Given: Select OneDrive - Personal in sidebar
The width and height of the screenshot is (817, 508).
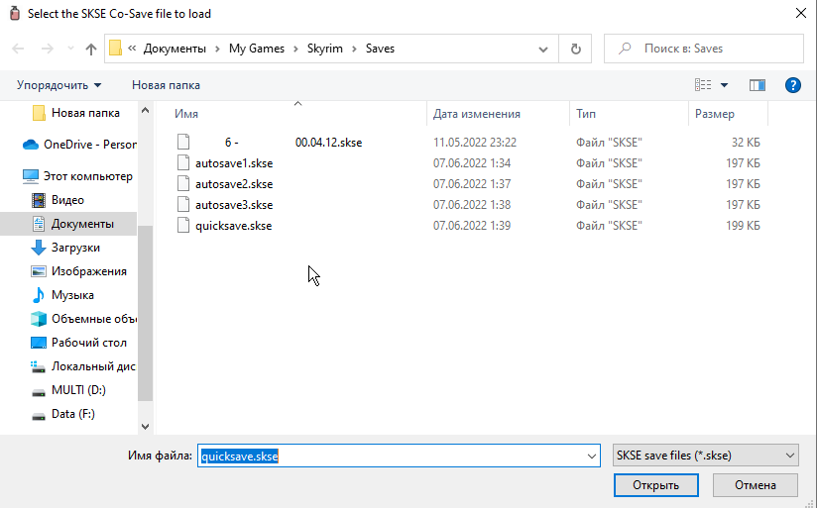Looking at the screenshot, I should pos(79,145).
